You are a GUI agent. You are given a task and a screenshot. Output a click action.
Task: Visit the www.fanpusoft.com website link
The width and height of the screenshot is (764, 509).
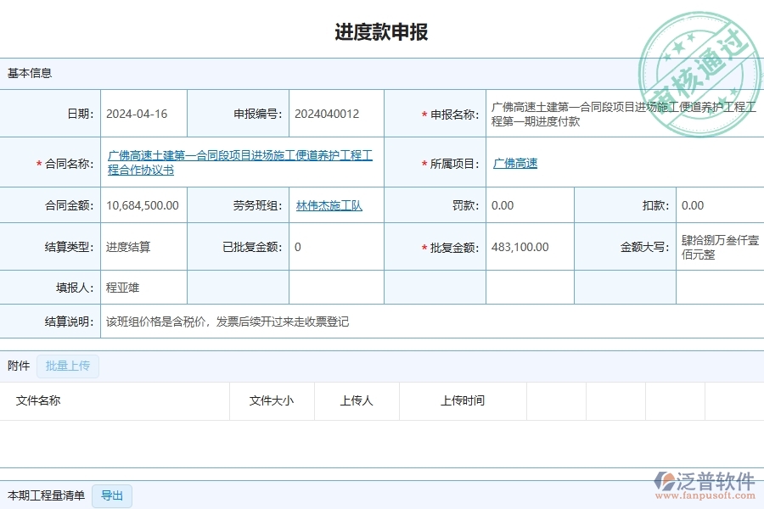(x=708, y=493)
